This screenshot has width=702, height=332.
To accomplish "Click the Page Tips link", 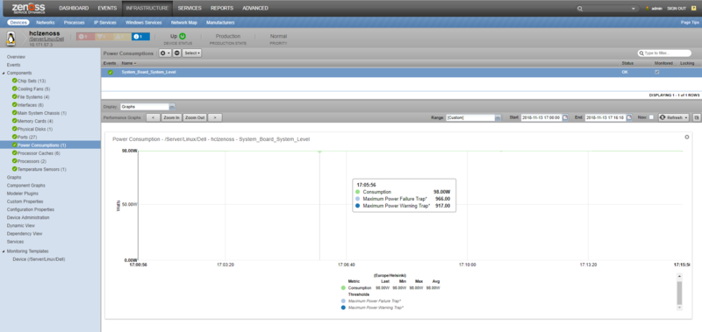I will point(690,23).
